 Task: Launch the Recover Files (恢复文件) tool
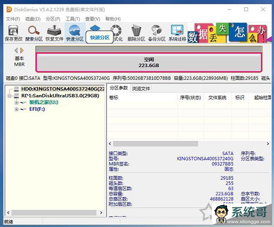(54, 33)
